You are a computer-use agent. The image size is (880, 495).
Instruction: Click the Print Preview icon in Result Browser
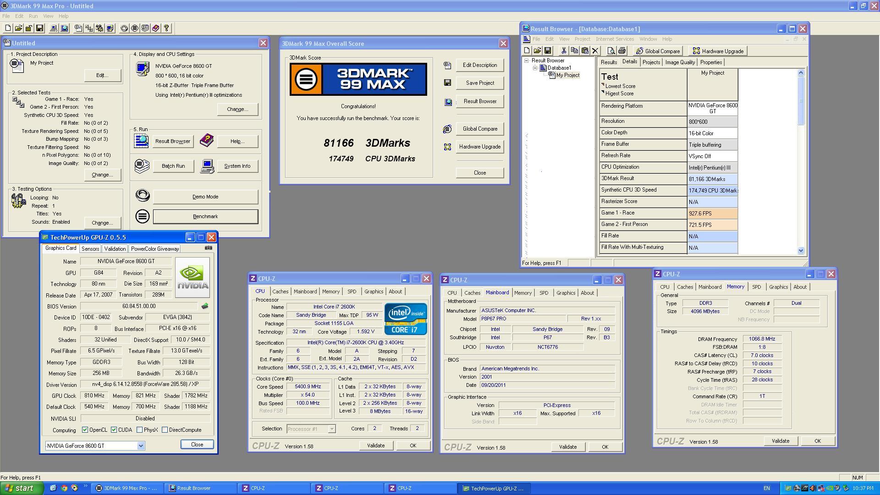pyautogui.click(x=611, y=51)
